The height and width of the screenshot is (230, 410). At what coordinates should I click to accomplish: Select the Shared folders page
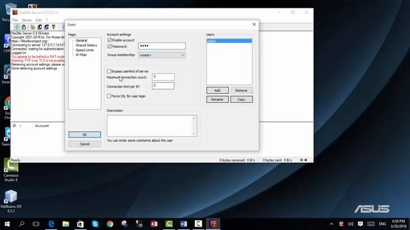pyautogui.click(x=86, y=45)
